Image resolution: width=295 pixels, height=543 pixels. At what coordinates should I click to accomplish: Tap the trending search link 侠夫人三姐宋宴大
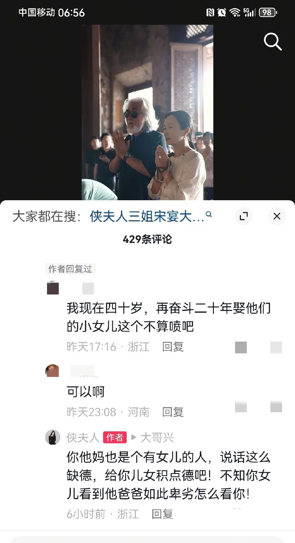pos(147,216)
